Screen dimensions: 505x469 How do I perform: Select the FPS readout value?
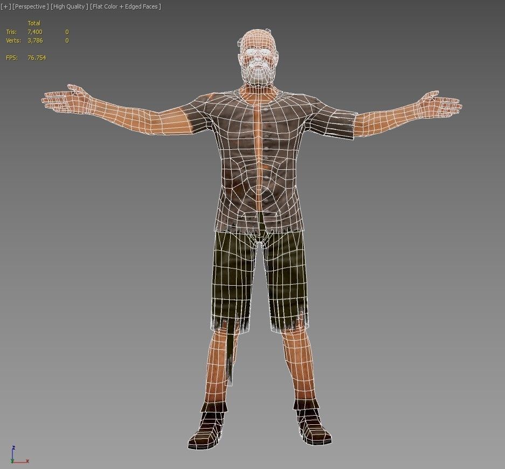tap(36, 57)
